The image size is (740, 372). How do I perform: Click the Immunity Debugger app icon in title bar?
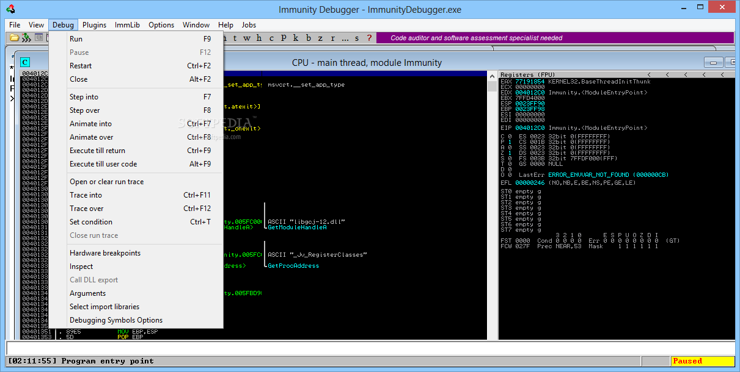[10, 9]
